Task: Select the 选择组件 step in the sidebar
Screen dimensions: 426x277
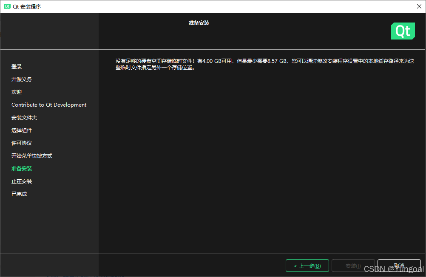Action: [22, 130]
